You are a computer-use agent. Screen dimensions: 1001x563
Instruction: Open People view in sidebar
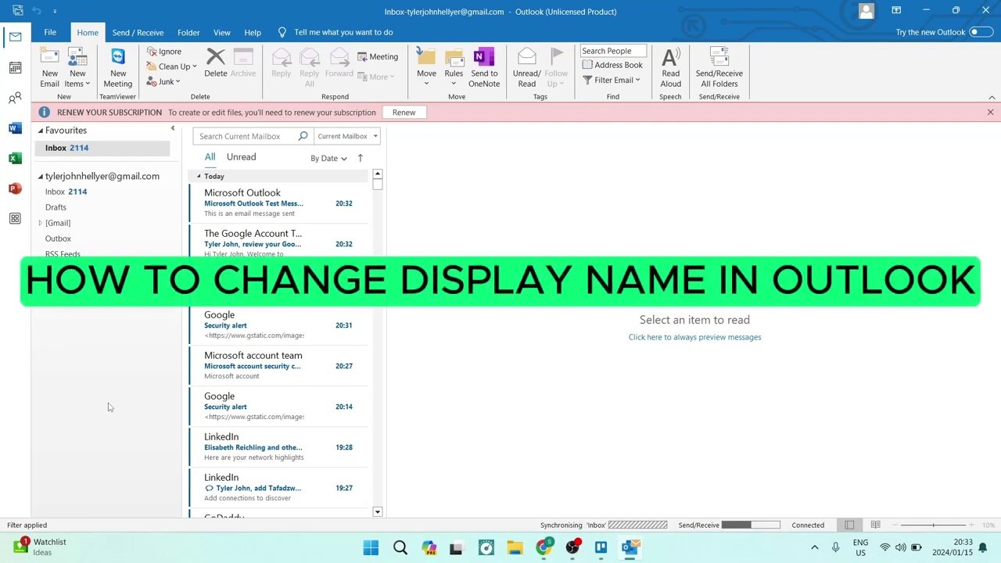coord(15,98)
